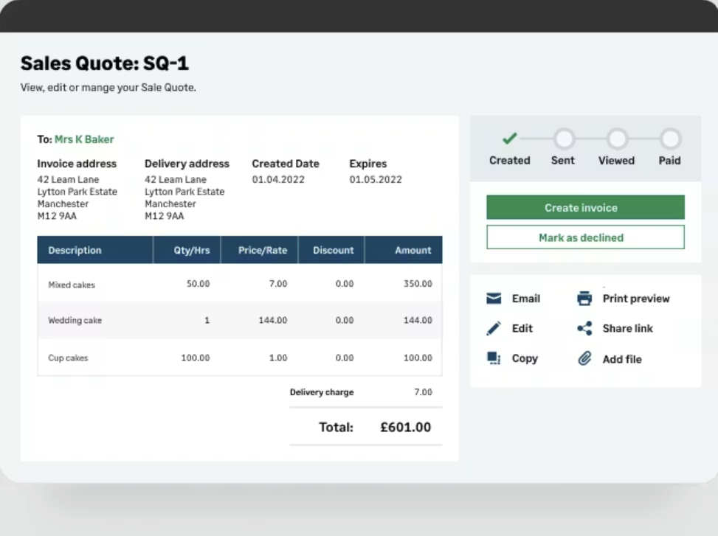Image resolution: width=718 pixels, height=536 pixels.
Task: Select the Mixed cakes row description
Action: 72,285
